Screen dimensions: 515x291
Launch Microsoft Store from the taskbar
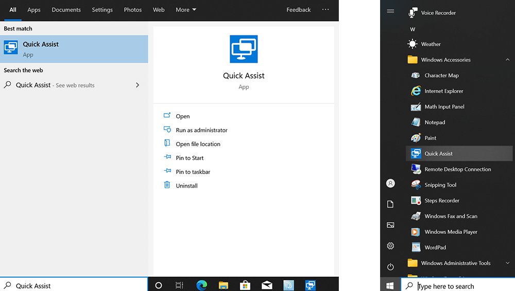[x=245, y=285]
